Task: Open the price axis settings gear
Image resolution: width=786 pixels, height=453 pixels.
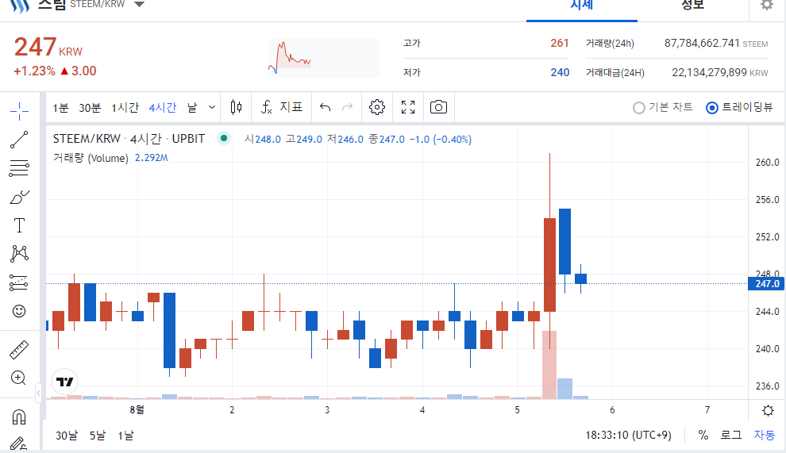Action: point(768,411)
